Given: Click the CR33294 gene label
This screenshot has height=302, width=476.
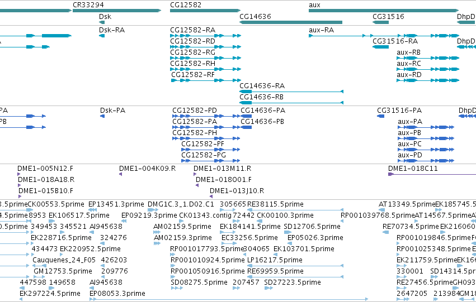Looking at the screenshot, I should 88,5.
